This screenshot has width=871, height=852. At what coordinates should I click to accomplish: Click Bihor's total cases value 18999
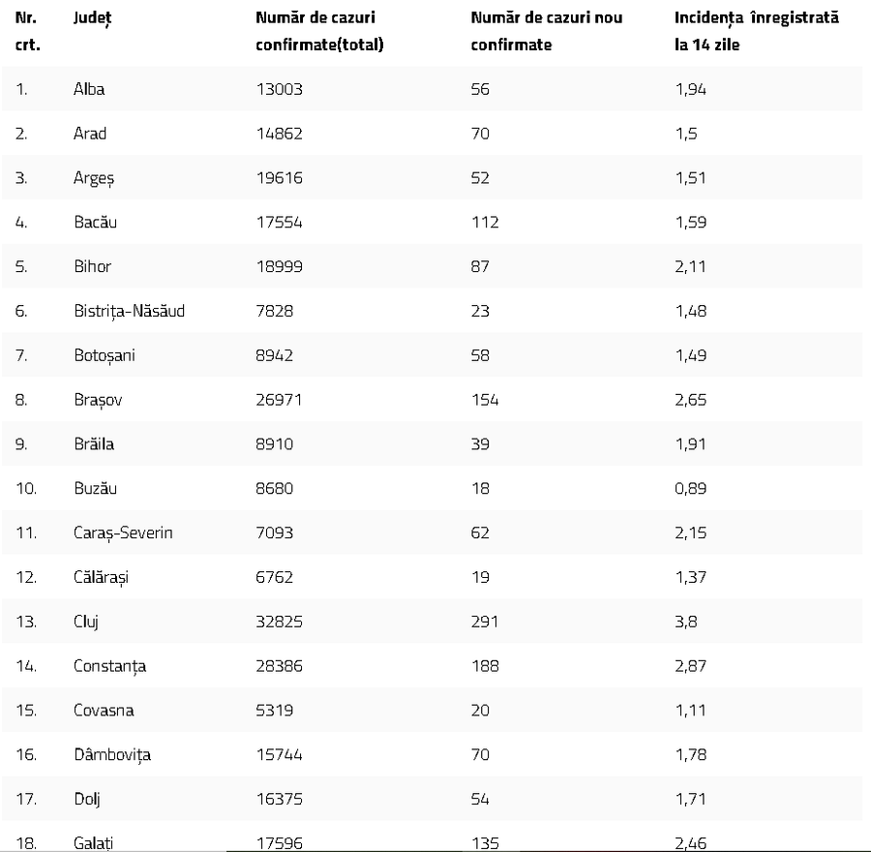[x=279, y=267]
